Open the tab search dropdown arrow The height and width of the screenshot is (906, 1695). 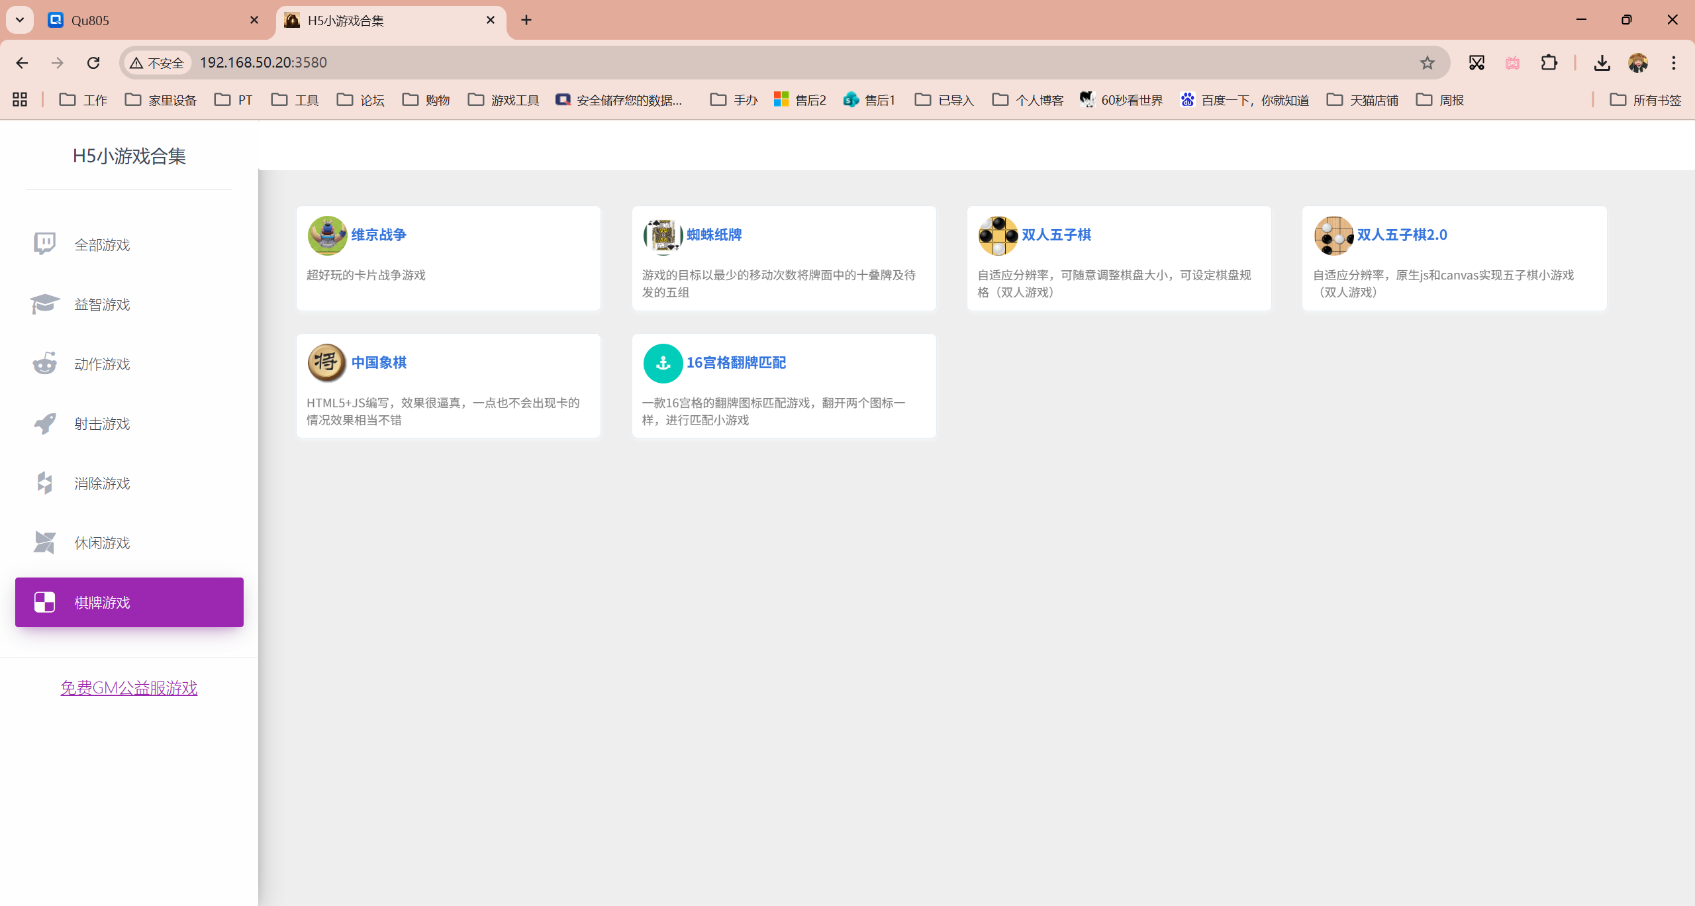click(x=20, y=20)
